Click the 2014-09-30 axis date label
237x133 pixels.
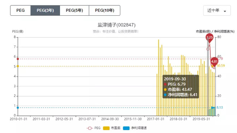(x=110, y=119)
